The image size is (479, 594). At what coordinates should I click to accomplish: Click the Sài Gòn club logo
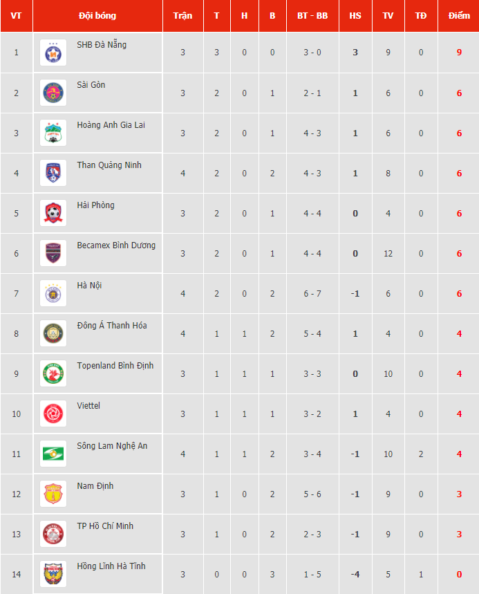pyautogui.click(x=53, y=93)
